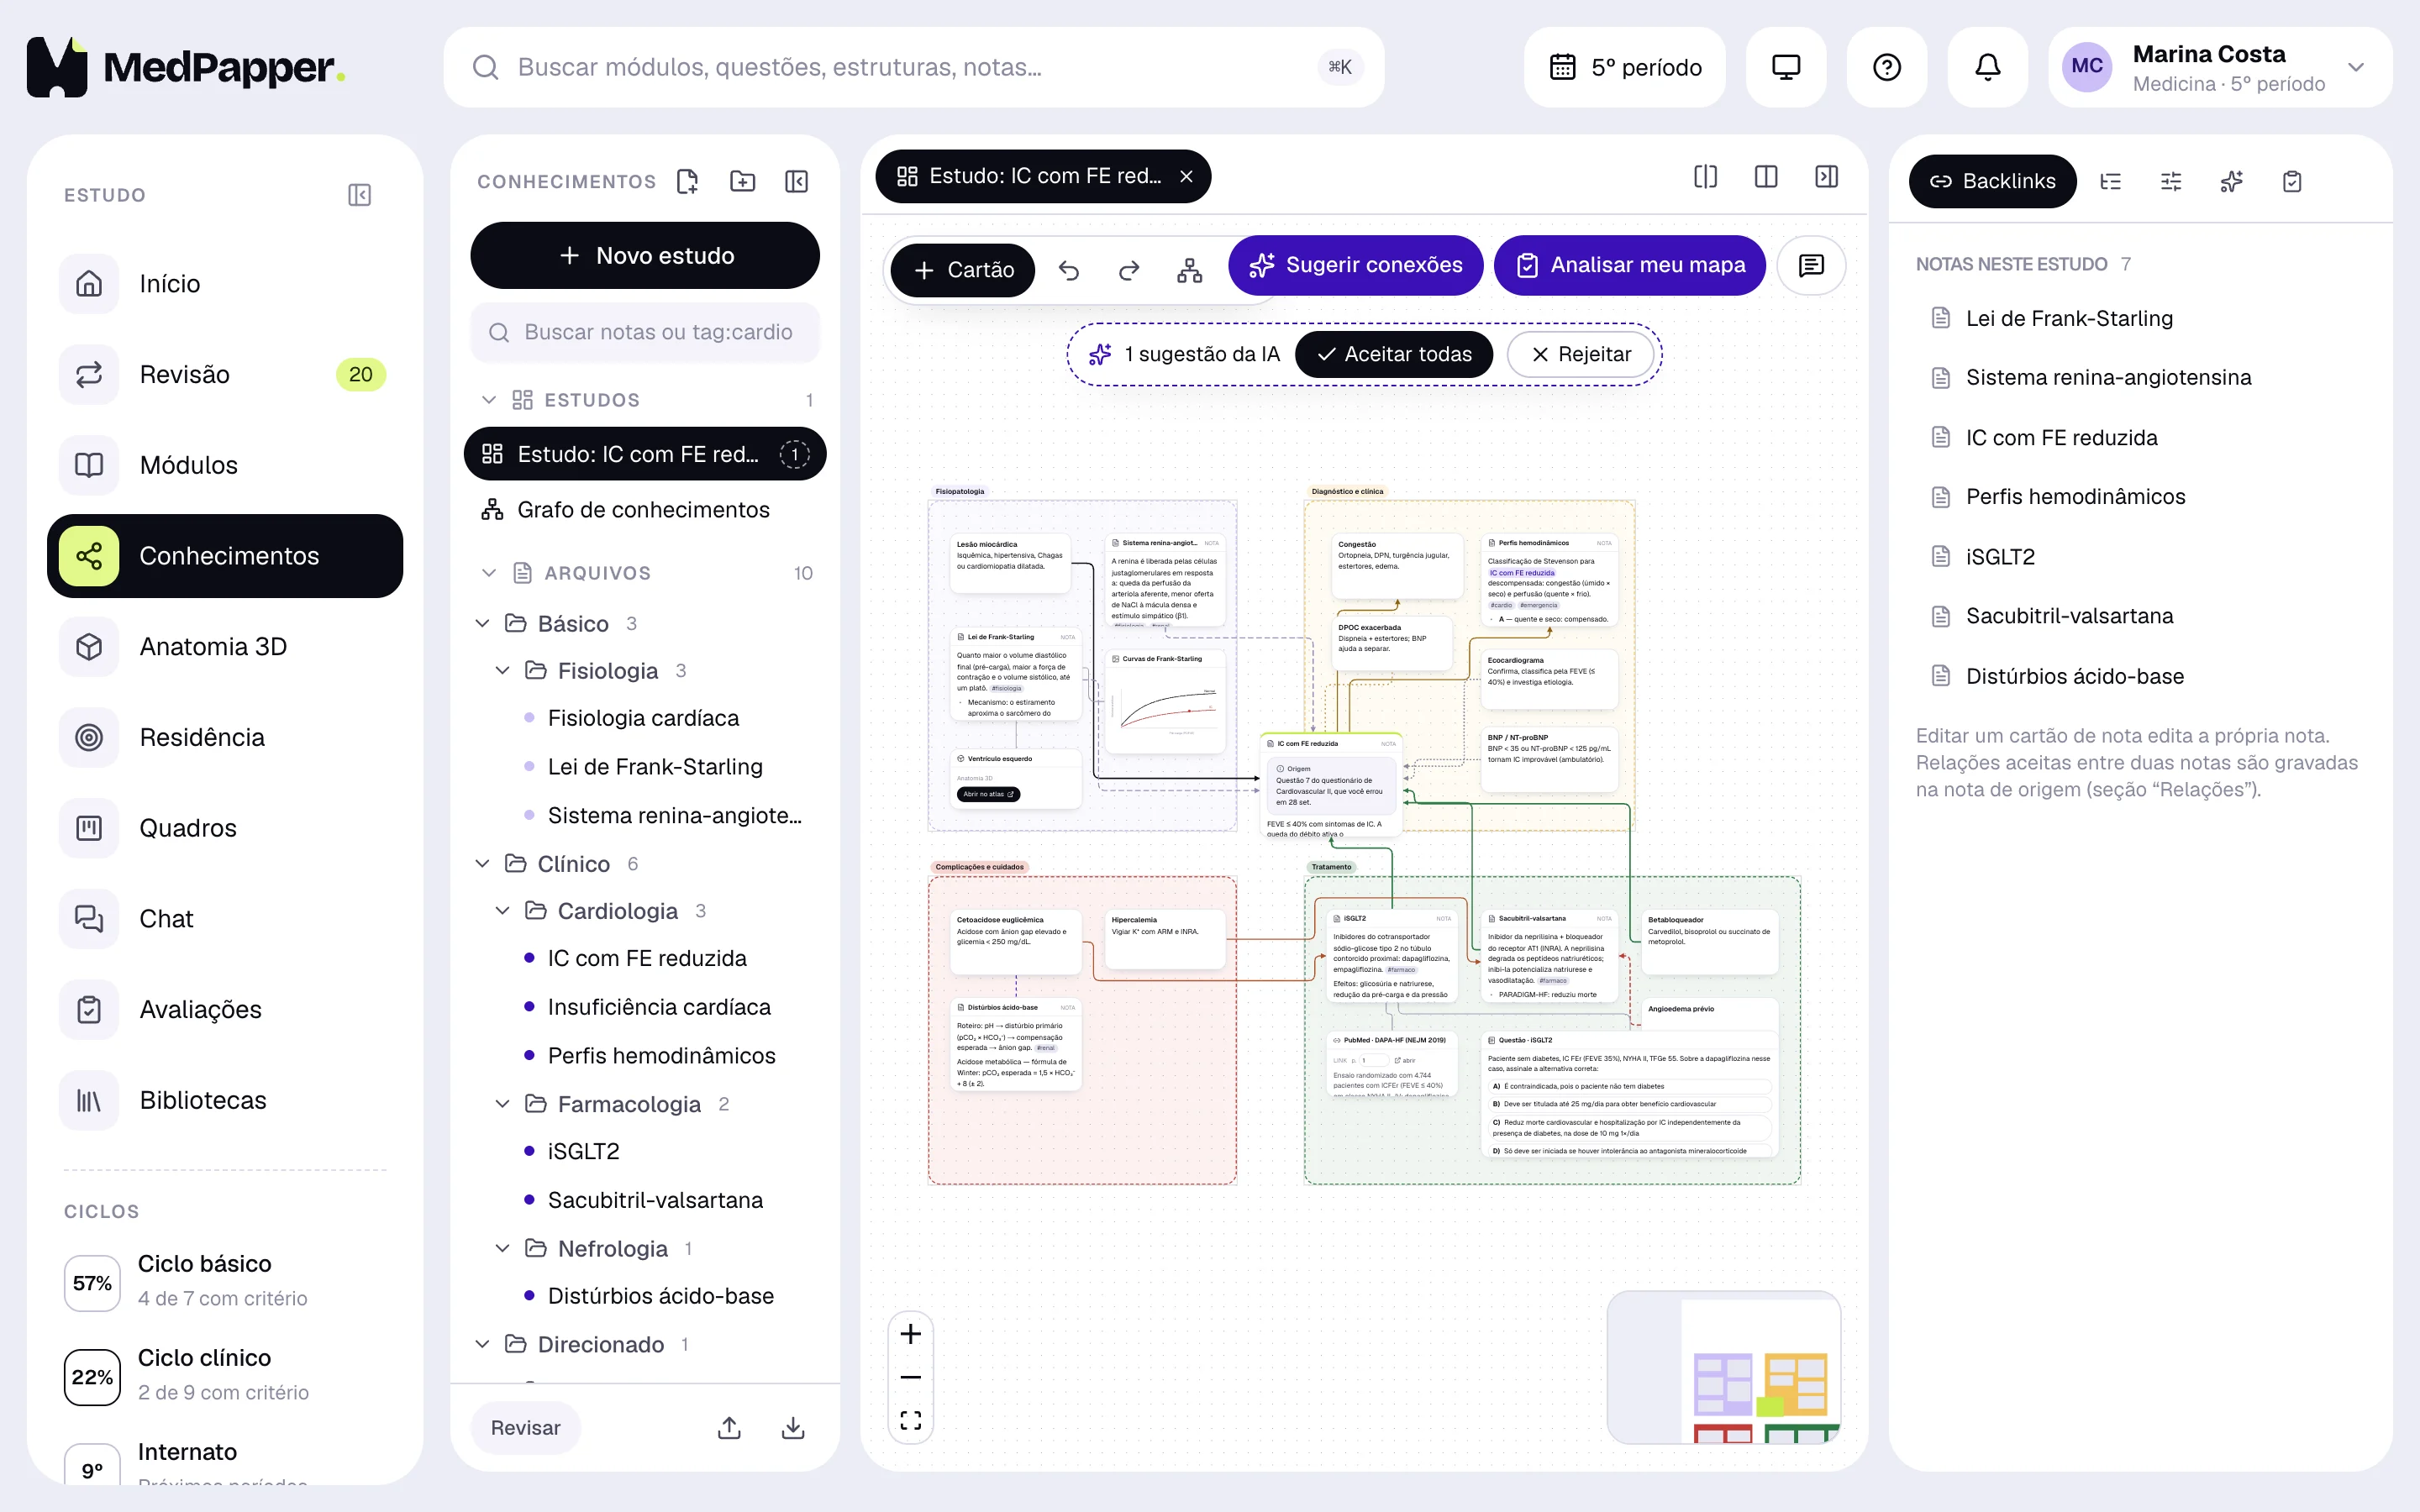Switch to the AI sparkle tab

tap(2231, 181)
